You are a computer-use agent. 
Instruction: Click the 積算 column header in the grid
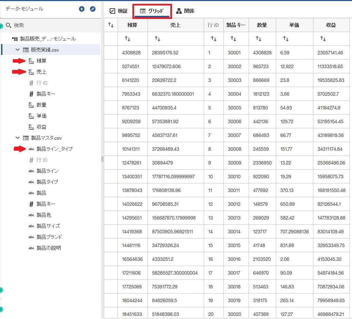pos(133,25)
